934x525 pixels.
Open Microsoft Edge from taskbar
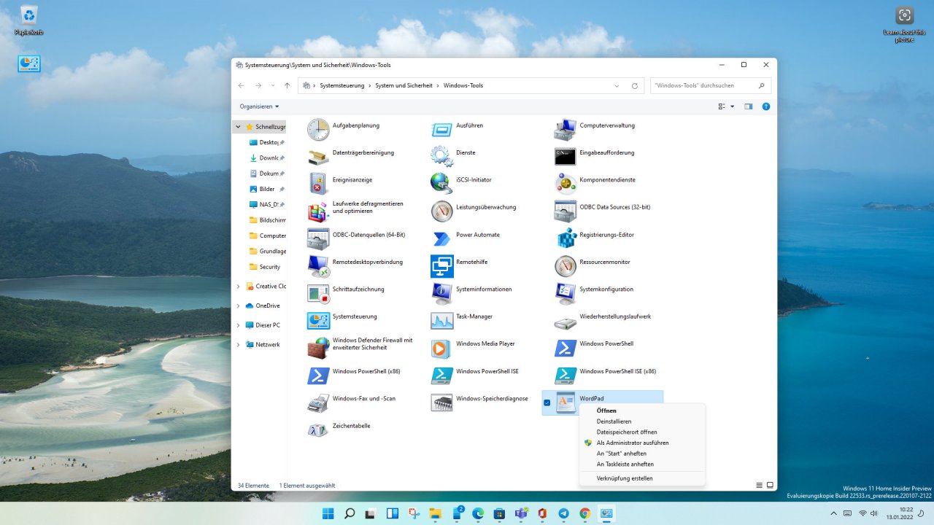[x=478, y=513]
